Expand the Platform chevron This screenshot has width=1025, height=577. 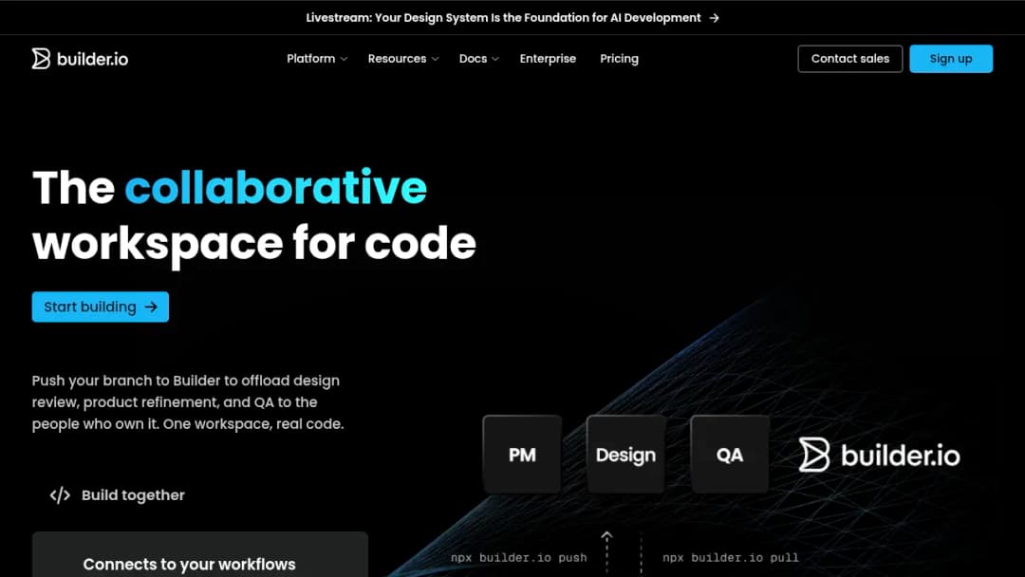point(344,59)
